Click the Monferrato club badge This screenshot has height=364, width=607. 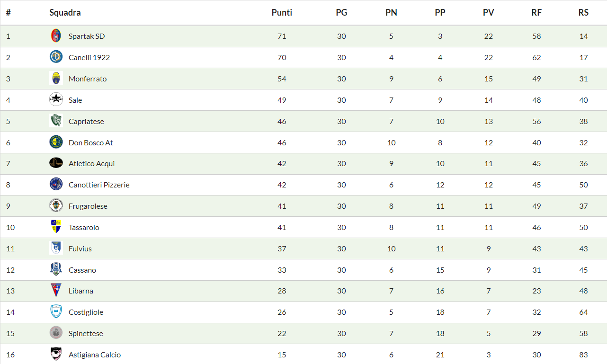click(56, 79)
